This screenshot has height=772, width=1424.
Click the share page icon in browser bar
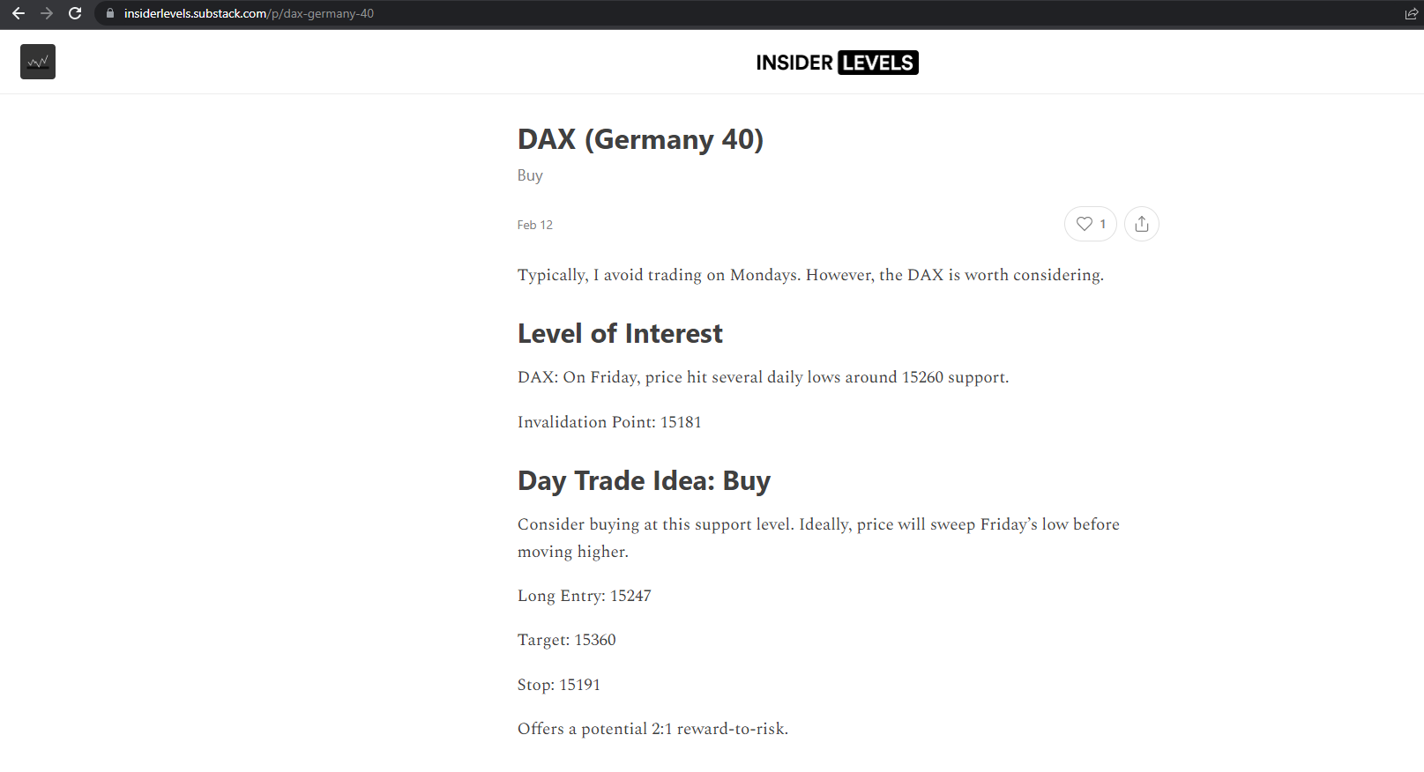pos(1411,13)
